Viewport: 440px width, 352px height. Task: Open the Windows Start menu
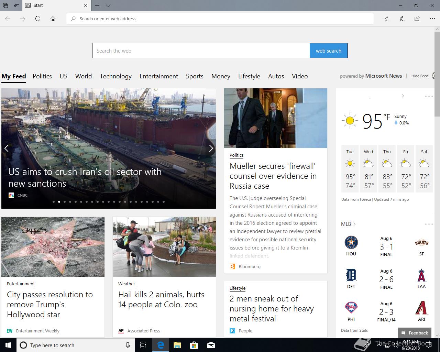click(x=8, y=345)
